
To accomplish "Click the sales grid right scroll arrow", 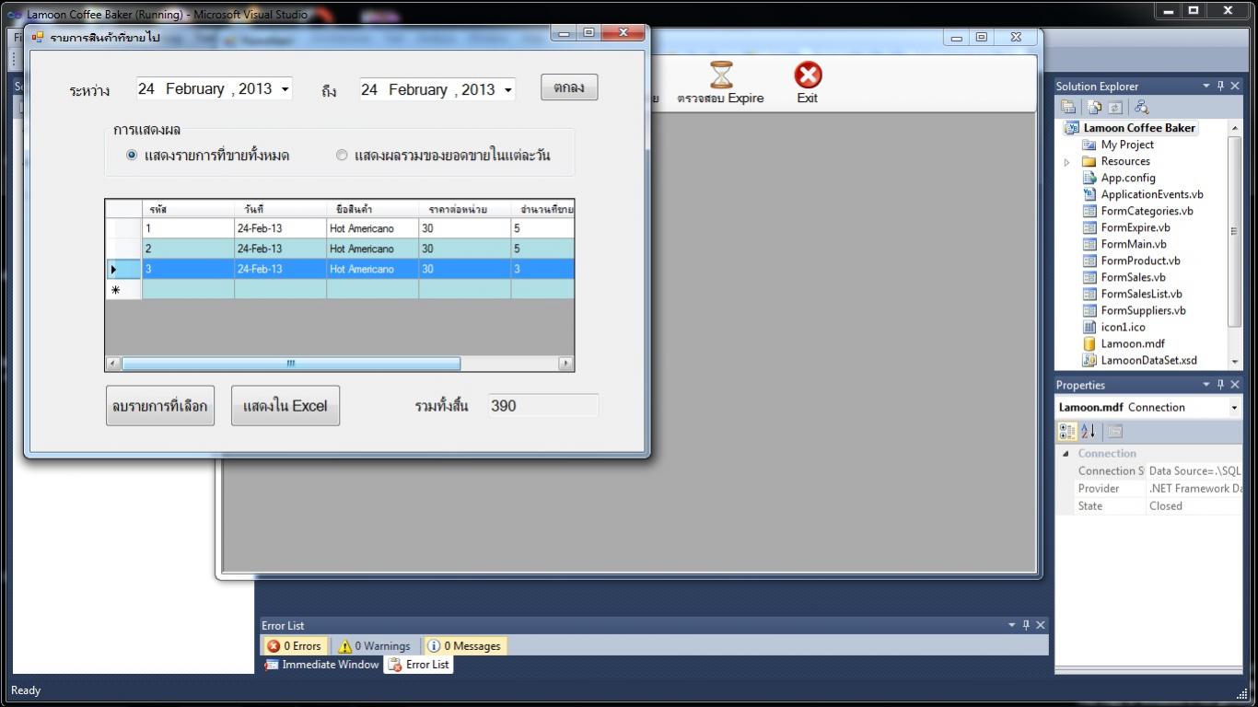I will coord(566,364).
